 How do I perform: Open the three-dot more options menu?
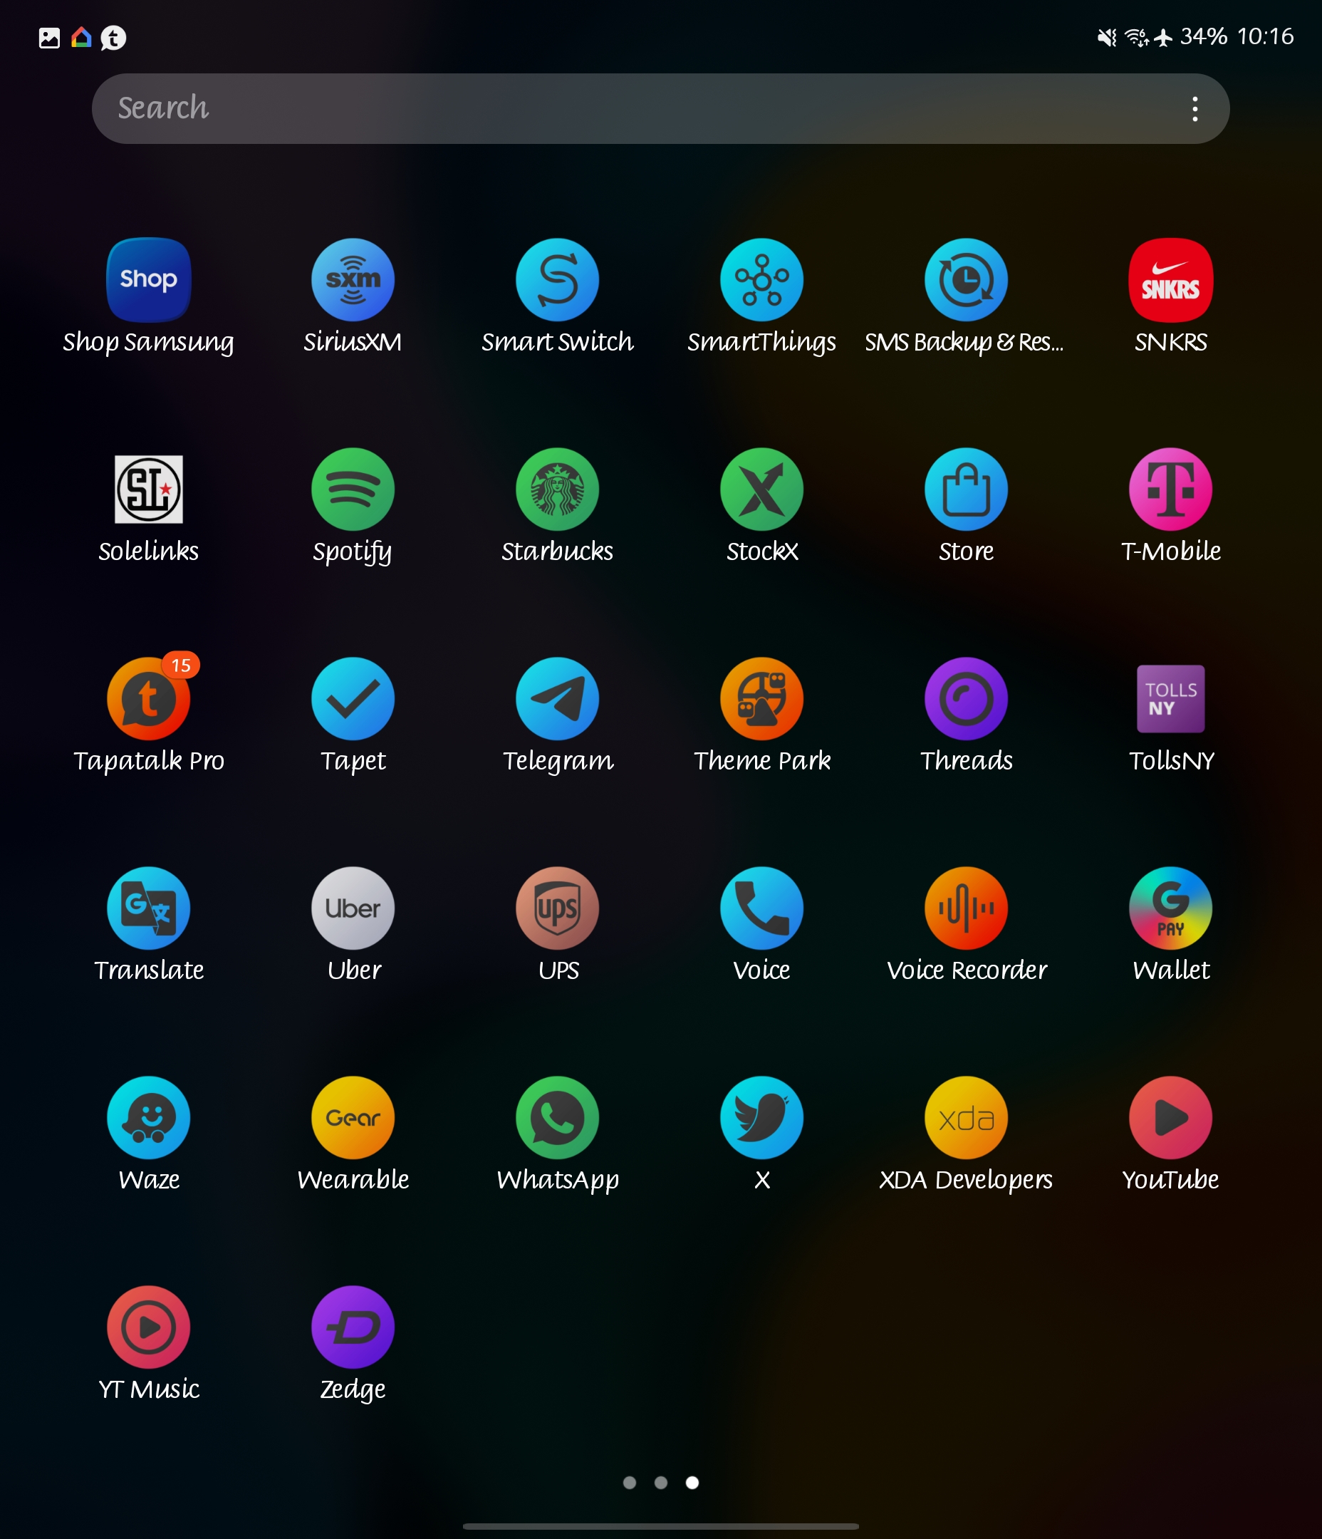point(1195,109)
